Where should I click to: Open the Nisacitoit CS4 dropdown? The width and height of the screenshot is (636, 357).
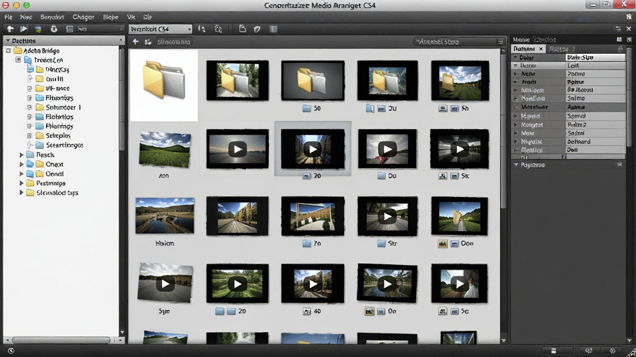161,29
